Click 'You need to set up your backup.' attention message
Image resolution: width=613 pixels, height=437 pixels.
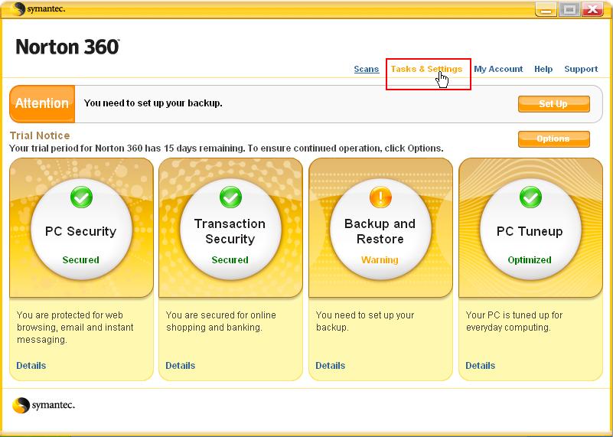[153, 103]
